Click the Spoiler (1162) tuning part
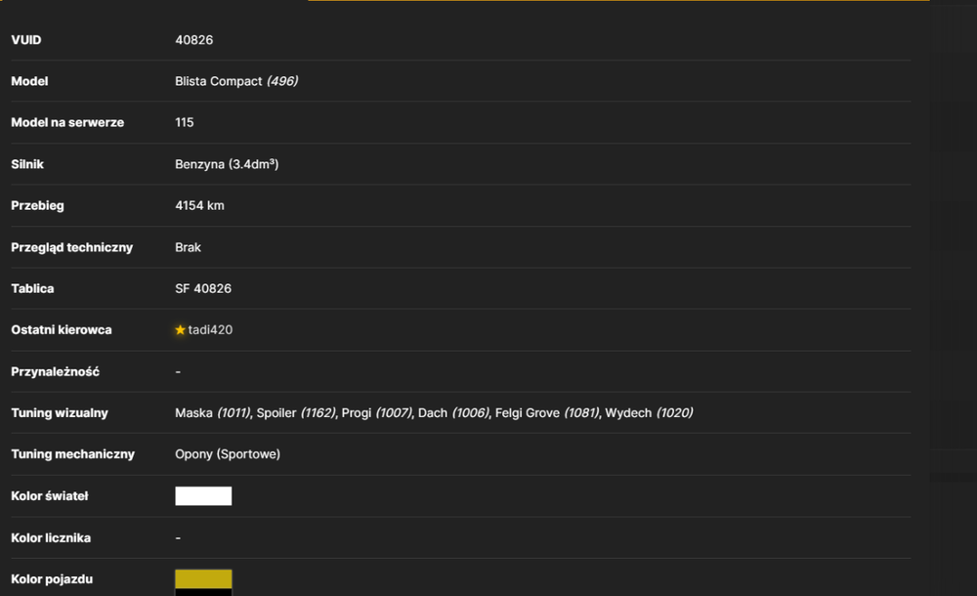Image resolution: width=977 pixels, height=596 pixels. [x=296, y=412]
